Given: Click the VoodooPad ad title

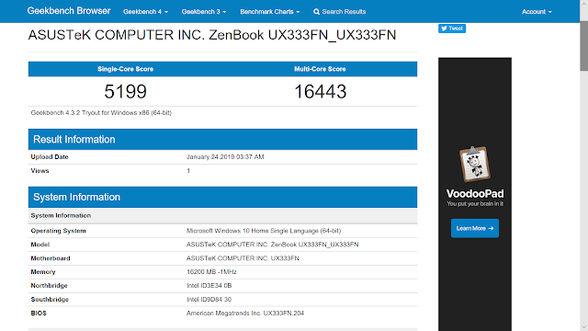Looking at the screenshot, I should [x=475, y=194].
